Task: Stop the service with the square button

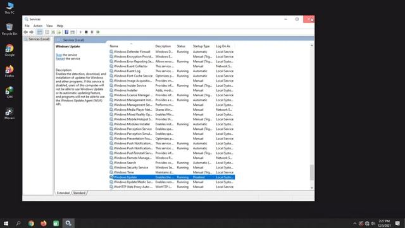Action: pyautogui.click(x=86, y=32)
